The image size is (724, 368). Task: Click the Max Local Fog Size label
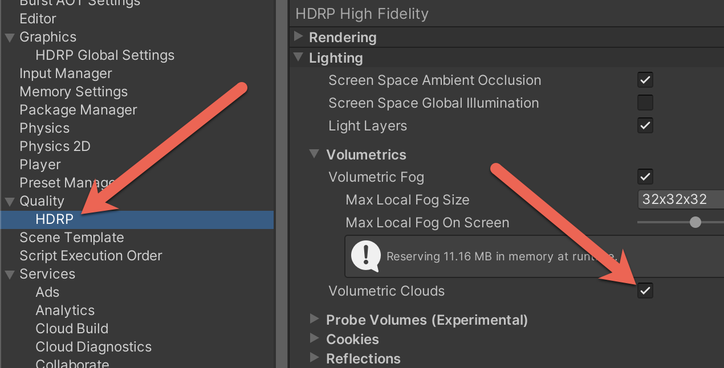[x=408, y=200]
